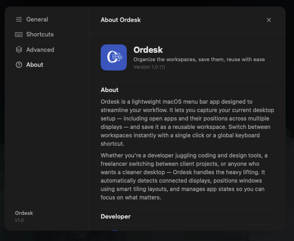Click the 'v1.0' label in sidebar

(19, 220)
